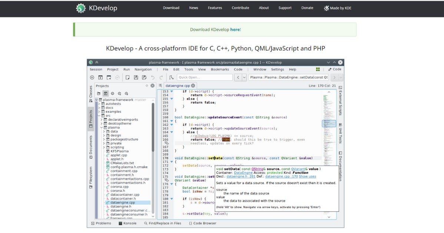Collapse the code fold arrow at line 153
This screenshot has height=233, width=444.
point(172,91)
